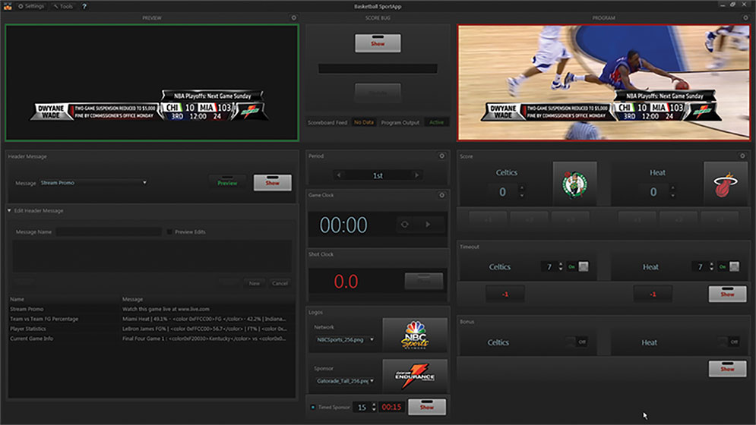Advance the period with the right arrow

(416, 175)
